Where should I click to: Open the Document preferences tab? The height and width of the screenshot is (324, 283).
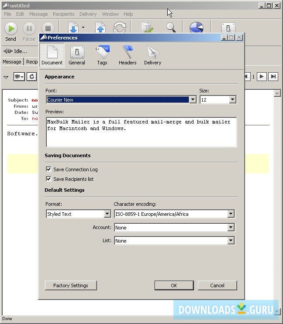click(x=52, y=55)
